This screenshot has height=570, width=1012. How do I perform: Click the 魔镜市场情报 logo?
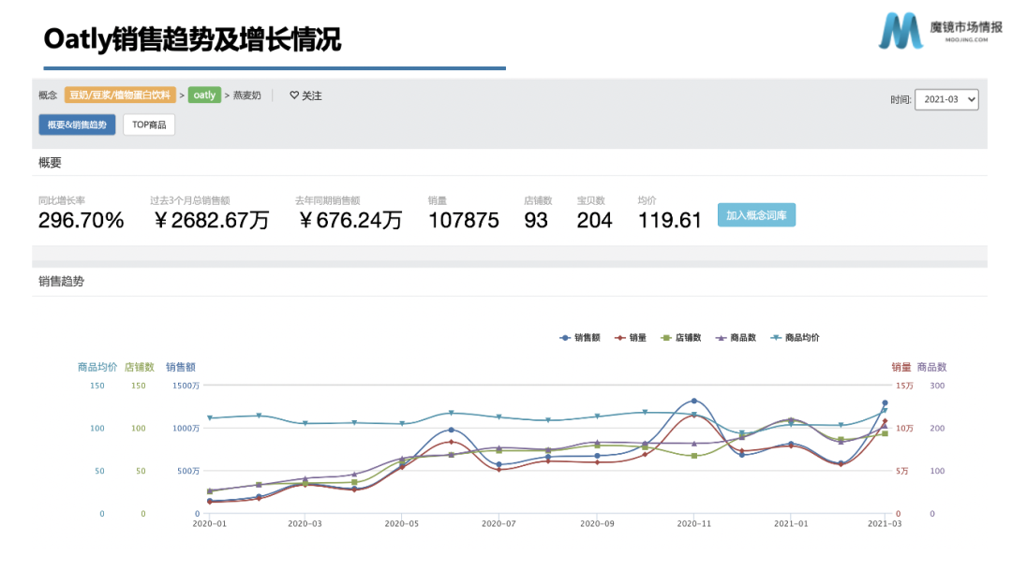[941, 30]
